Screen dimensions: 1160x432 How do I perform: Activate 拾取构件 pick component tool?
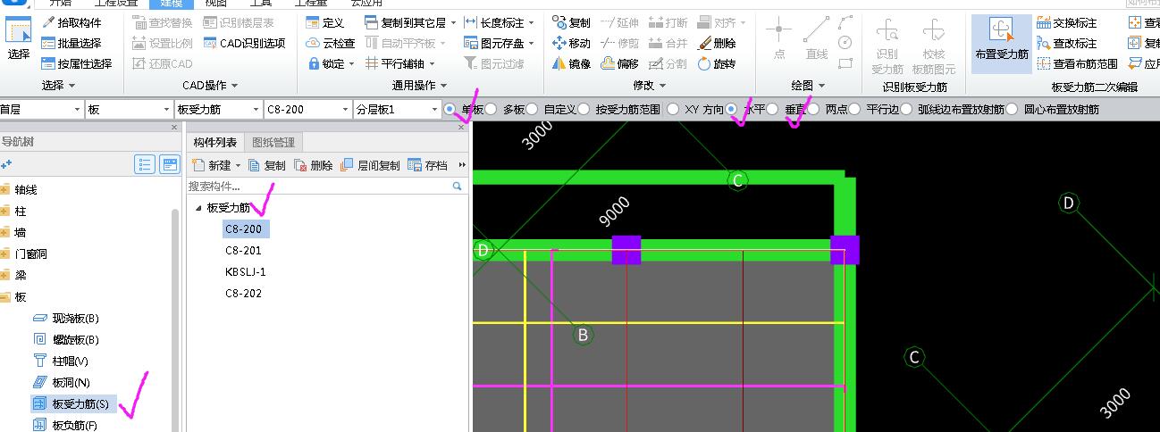point(71,22)
